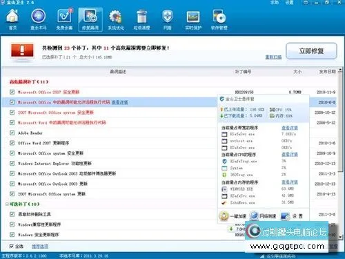Viewport: 345px width, 259px height.
Task: Click the 重新扫描 rescan link
Action: [273, 57]
